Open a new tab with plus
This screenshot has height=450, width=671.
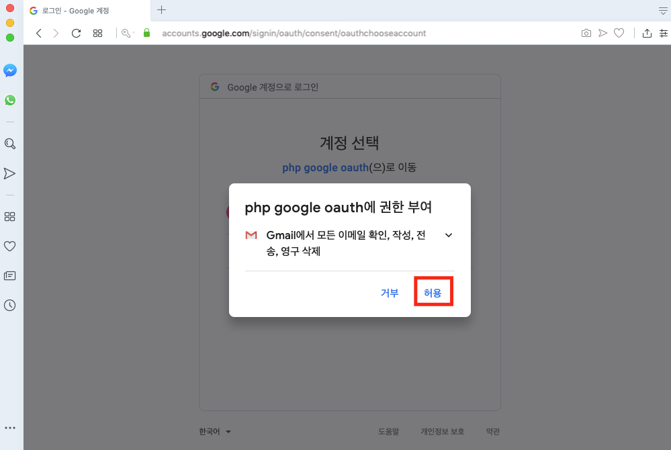[161, 10]
